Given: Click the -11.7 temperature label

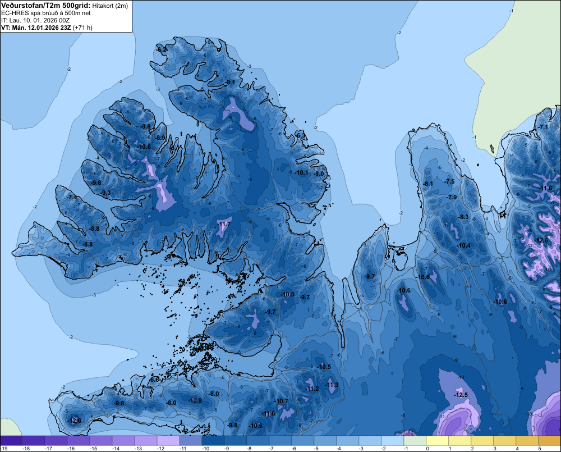Looking at the screenshot, I should (x=224, y=224).
